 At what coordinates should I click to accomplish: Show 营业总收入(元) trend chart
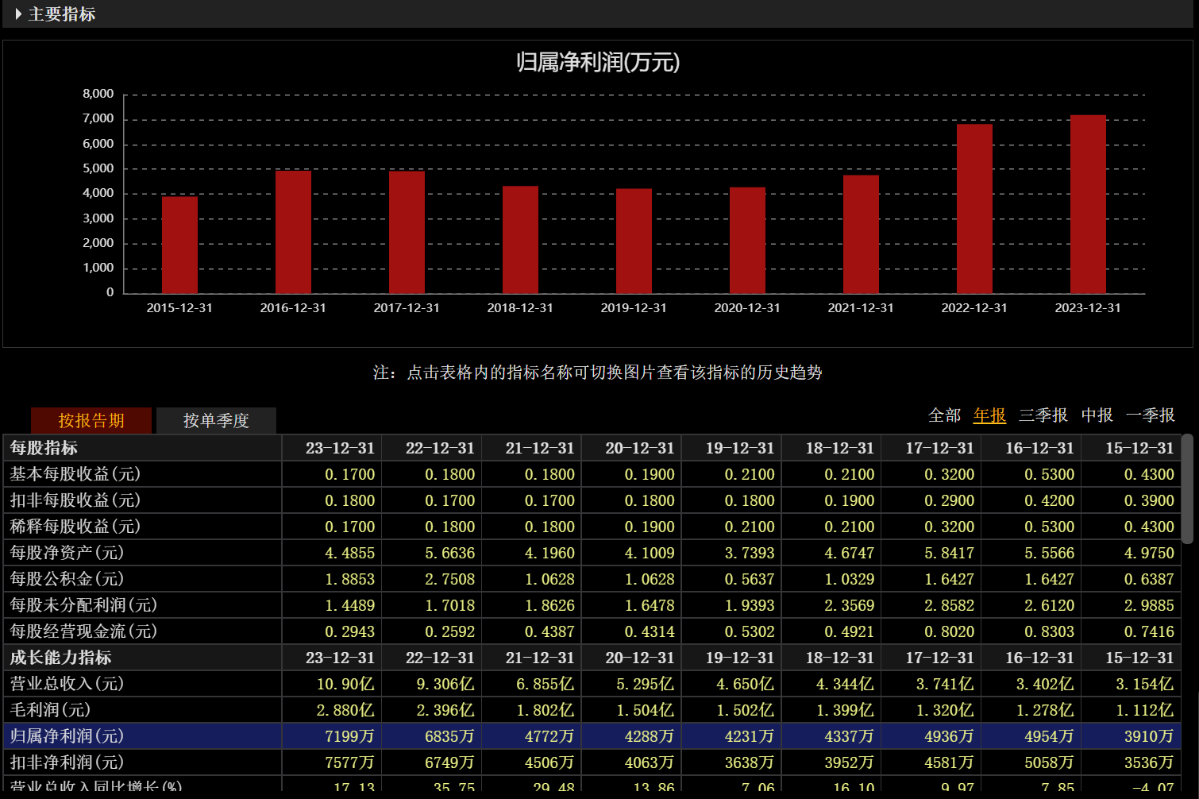pos(67,684)
